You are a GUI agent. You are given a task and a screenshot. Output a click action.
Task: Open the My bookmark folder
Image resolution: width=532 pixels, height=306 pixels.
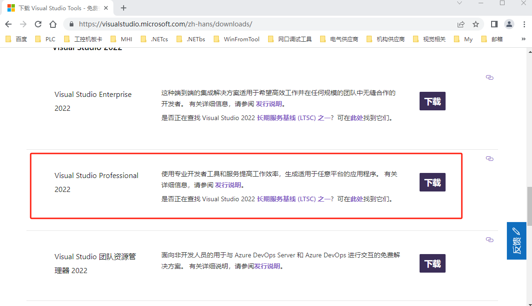[x=463, y=39]
